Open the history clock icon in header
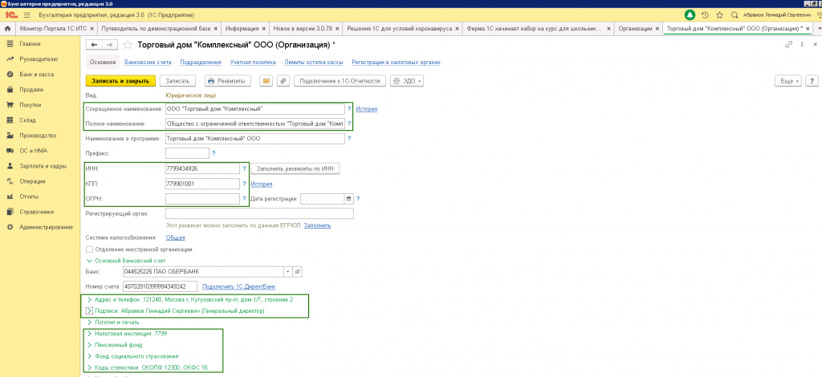 point(704,14)
